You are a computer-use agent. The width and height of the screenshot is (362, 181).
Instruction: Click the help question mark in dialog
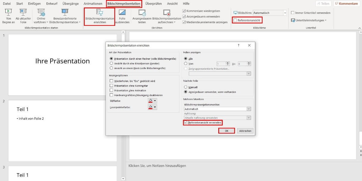(x=238, y=45)
